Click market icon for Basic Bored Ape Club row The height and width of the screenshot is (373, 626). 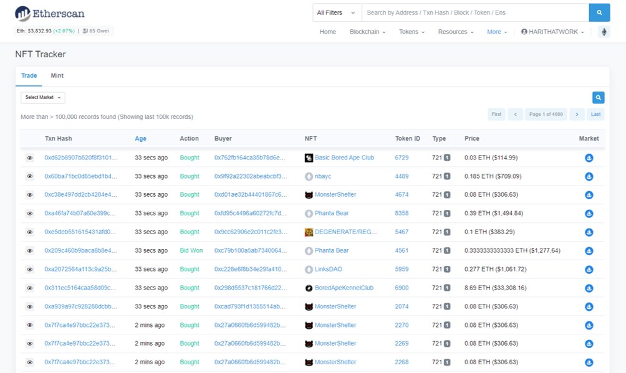589,158
